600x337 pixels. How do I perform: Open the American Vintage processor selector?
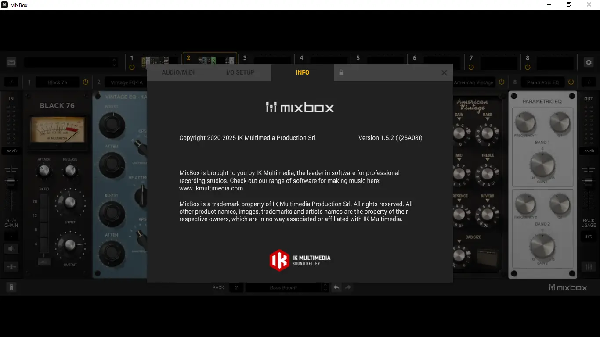(473, 82)
